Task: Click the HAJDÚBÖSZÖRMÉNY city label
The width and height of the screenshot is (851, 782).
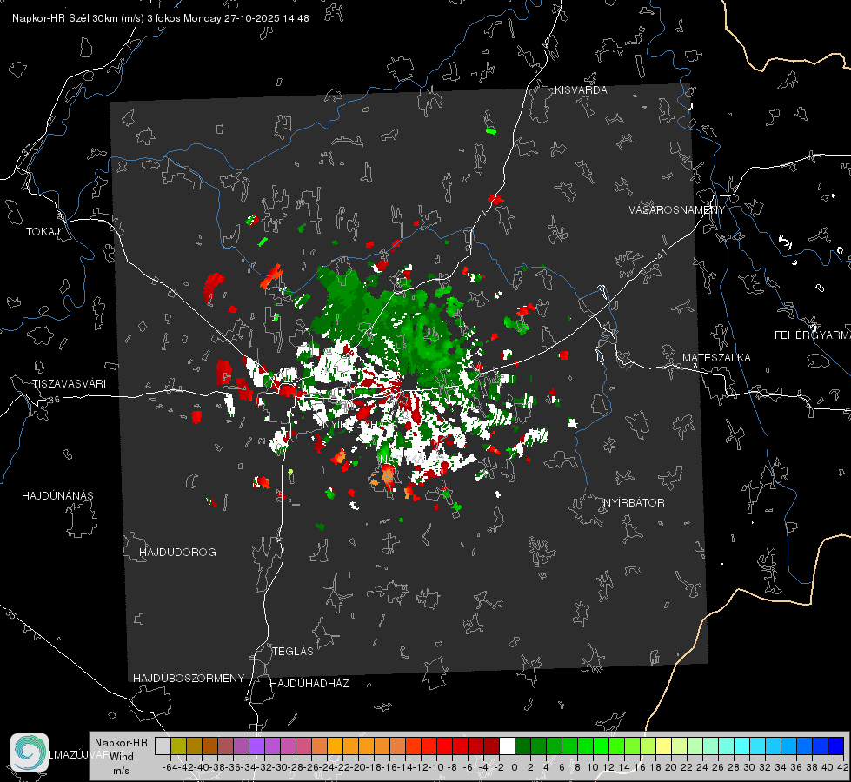Action: click(x=189, y=679)
